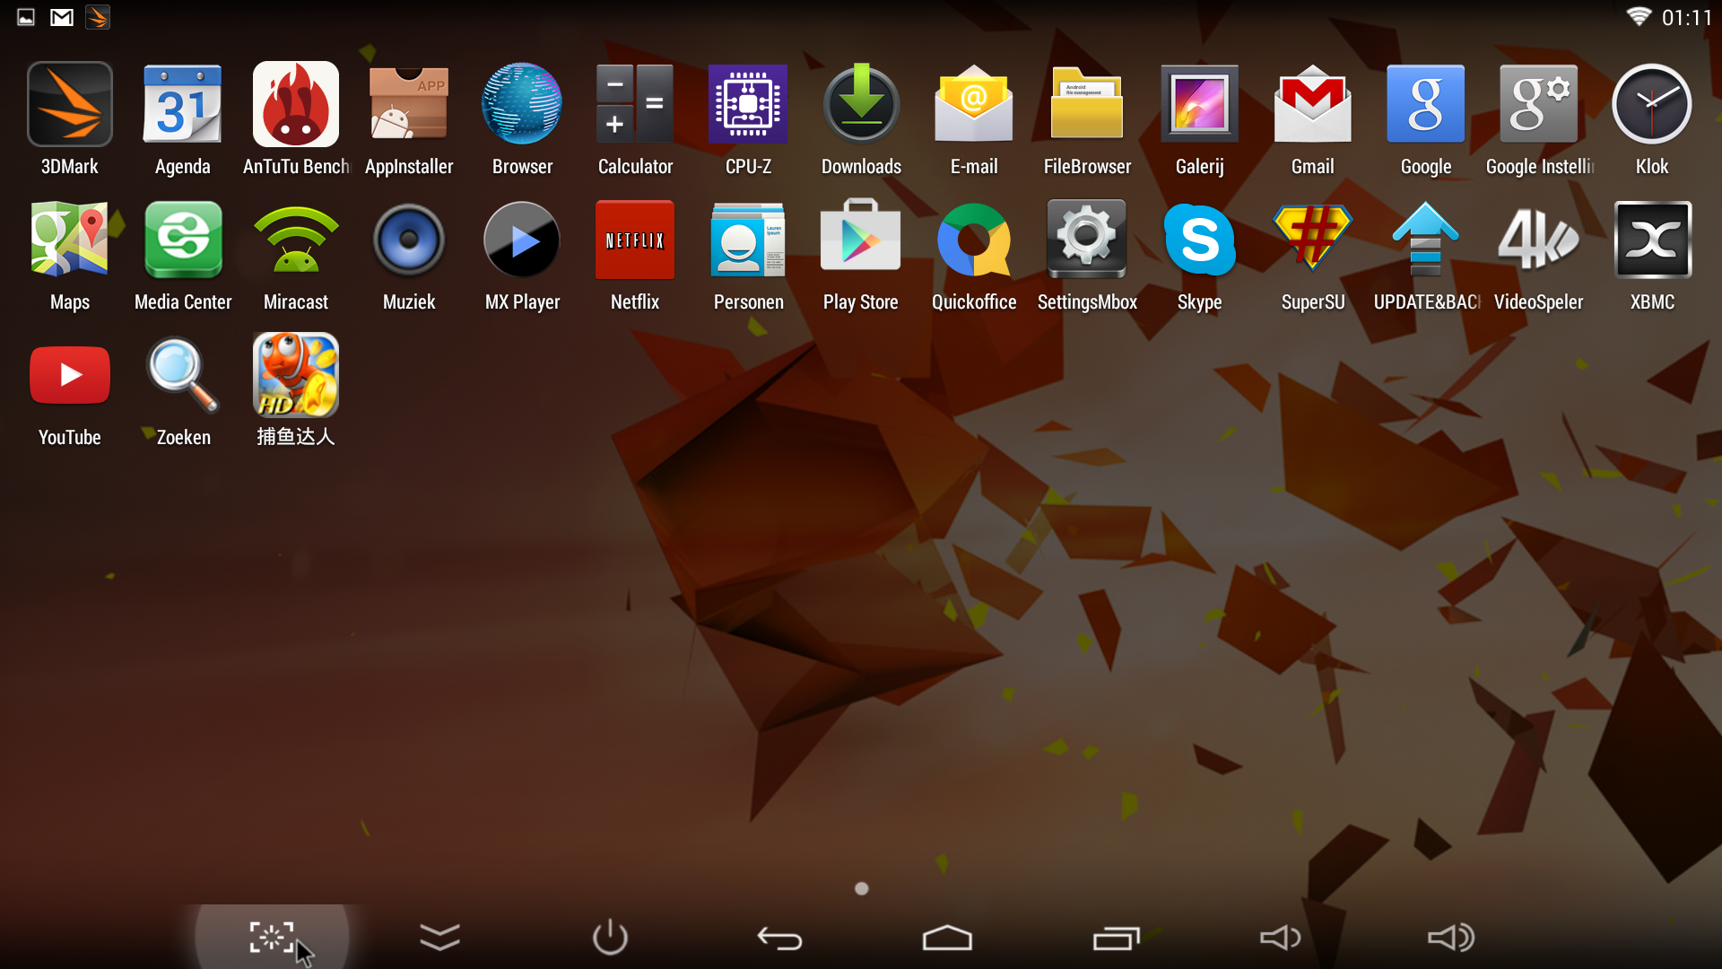Launch YouTube

70,375
